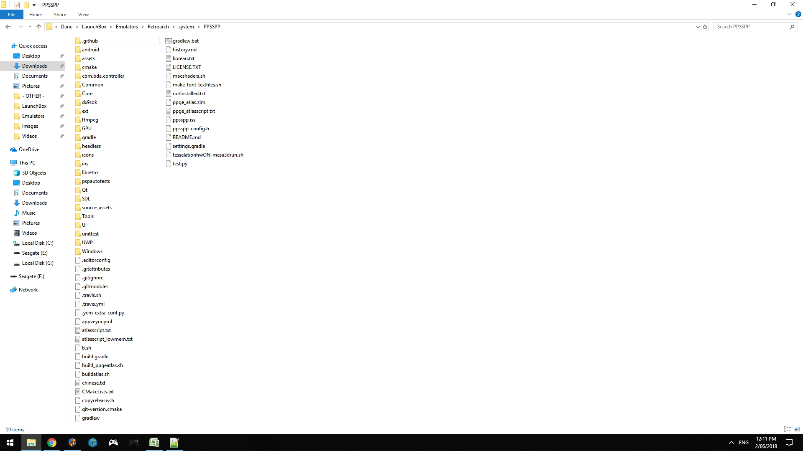Image resolution: width=803 pixels, height=451 pixels.
Task: Launch Google Chrome from the taskbar
Action: click(52, 443)
